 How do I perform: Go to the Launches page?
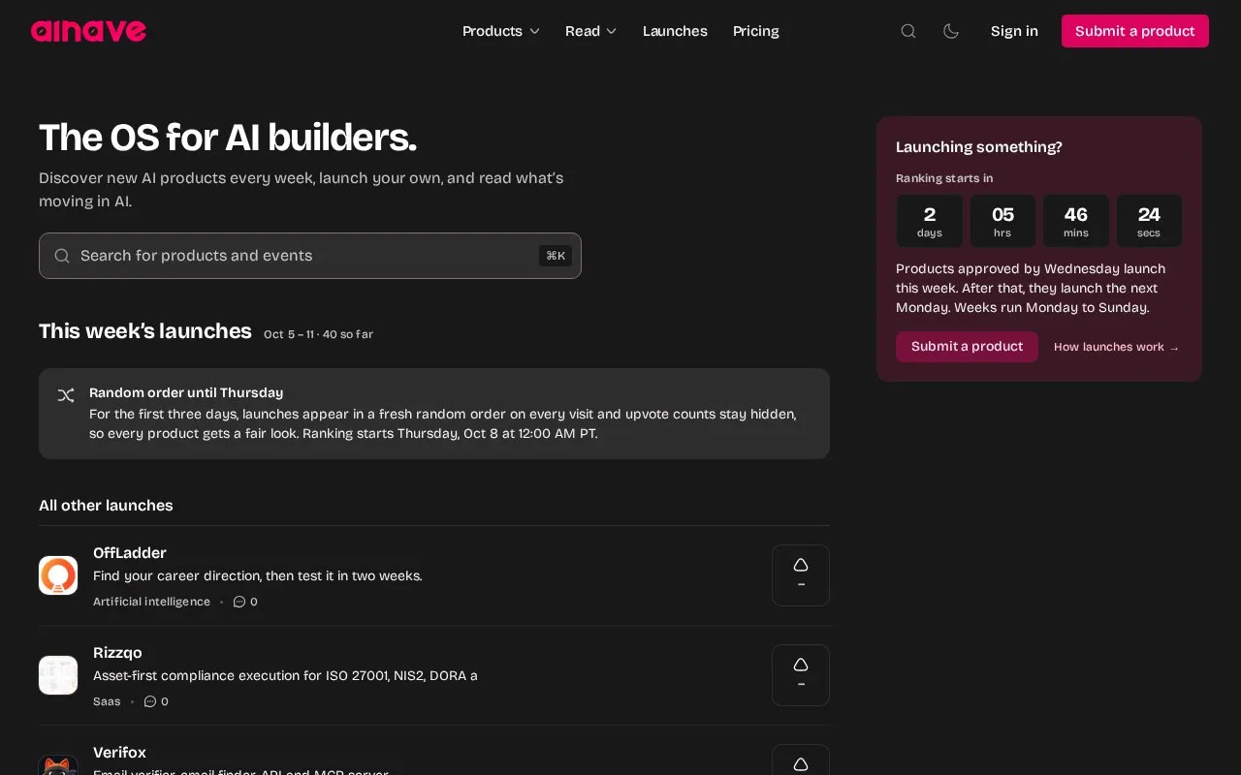[x=675, y=31]
